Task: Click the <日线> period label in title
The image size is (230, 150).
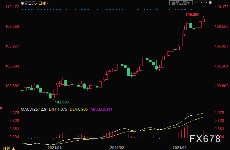Action: (x=42, y=3)
